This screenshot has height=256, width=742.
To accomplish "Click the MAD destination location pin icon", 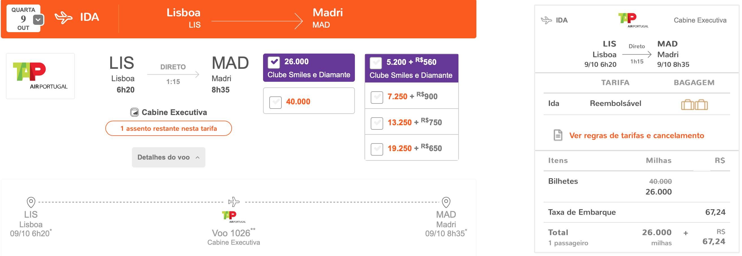I will (446, 202).
